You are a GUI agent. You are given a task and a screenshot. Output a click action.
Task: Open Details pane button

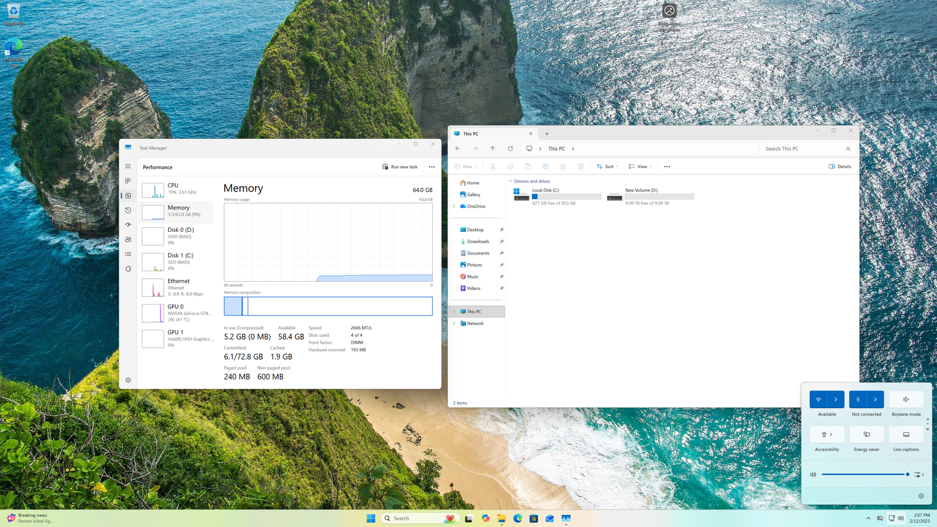click(x=840, y=167)
